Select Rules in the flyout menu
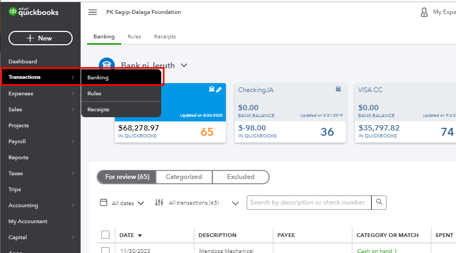The width and height of the screenshot is (456, 253). pyautogui.click(x=121, y=93)
